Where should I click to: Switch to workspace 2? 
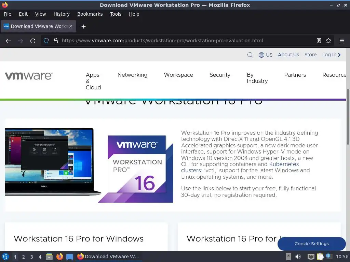click(x=24, y=257)
